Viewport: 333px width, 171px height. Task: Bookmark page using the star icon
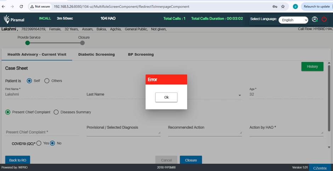(283, 6)
